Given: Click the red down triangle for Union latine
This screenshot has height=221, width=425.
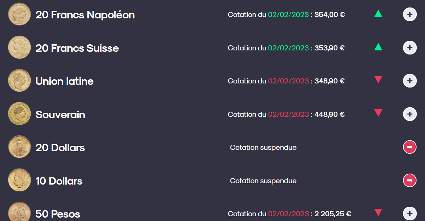Looking at the screenshot, I should 378,80.
